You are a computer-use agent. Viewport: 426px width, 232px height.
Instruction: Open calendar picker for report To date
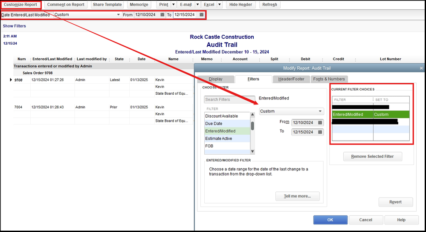(201, 14)
